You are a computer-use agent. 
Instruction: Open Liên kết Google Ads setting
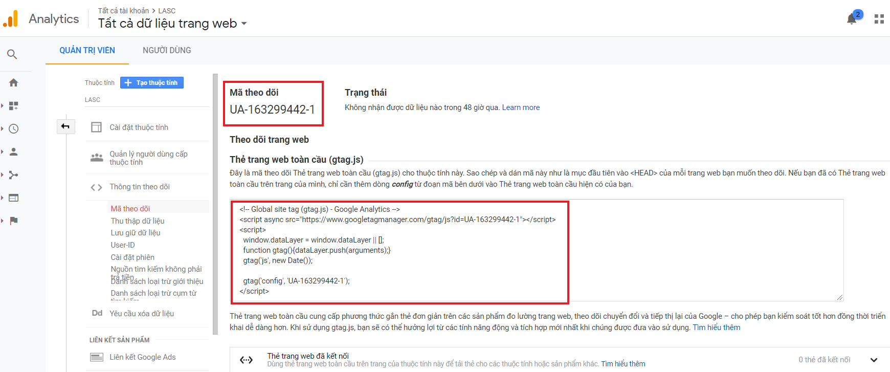(x=143, y=357)
